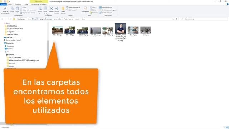Click the Cortar scissors command
This screenshot has height=129, width=229.
pyautogui.click(x=23, y=7)
